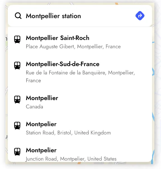
Task: Choose the Montpellier, Canada result
Action: [80, 102]
